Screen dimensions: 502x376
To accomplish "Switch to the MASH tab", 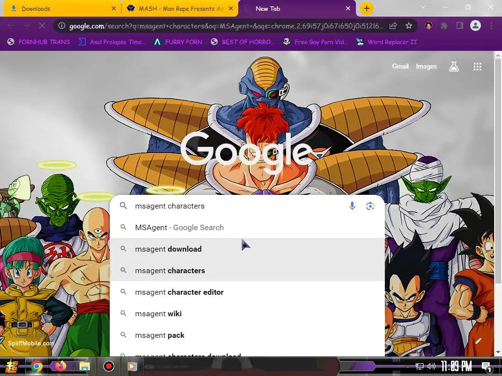I will pyautogui.click(x=180, y=9).
